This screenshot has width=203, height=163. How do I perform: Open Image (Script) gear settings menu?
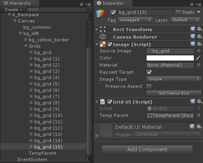(x=199, y=44)
